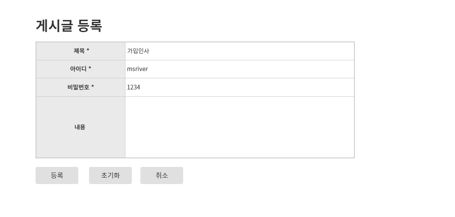
Task: Click the word 등록 in the heading
Action: (89, 26)
